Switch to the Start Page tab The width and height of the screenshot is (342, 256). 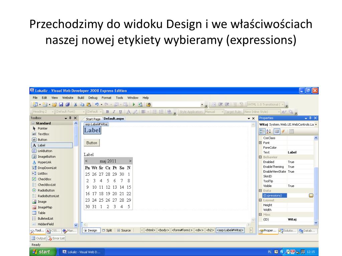tap(93, 119)
